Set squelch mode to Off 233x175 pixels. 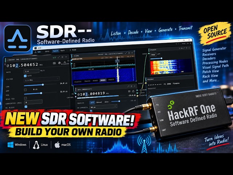[x=92, y=102]
